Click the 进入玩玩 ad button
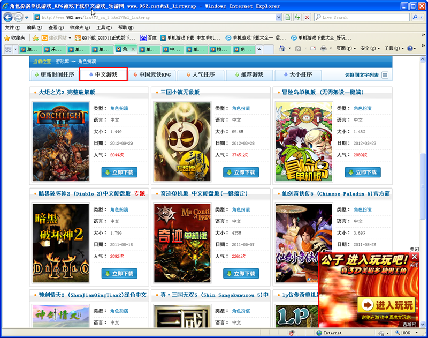The width and height of the screenshot is (428, 338). point(386,305)
